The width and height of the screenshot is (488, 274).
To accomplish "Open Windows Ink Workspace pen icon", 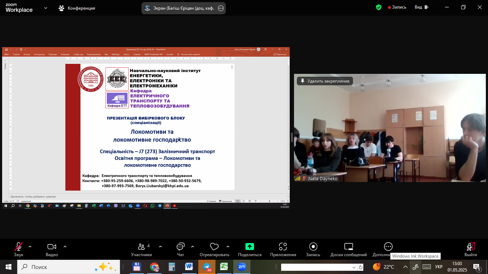I will click(x=415, y=267).
